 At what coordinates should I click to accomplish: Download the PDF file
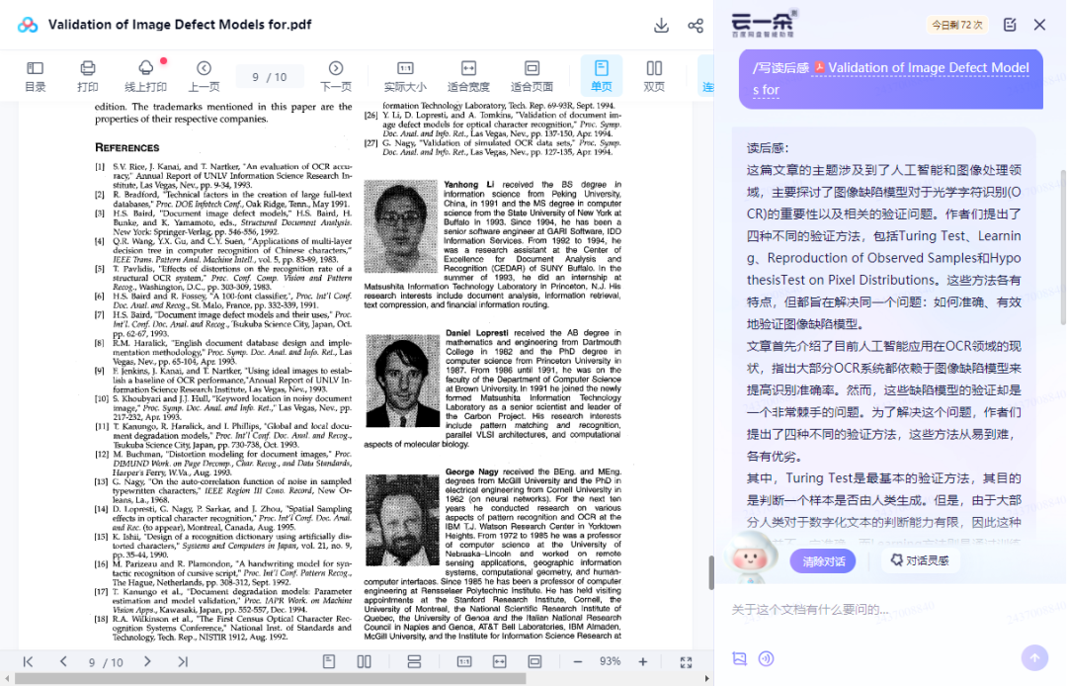click(x=661, y=26)
